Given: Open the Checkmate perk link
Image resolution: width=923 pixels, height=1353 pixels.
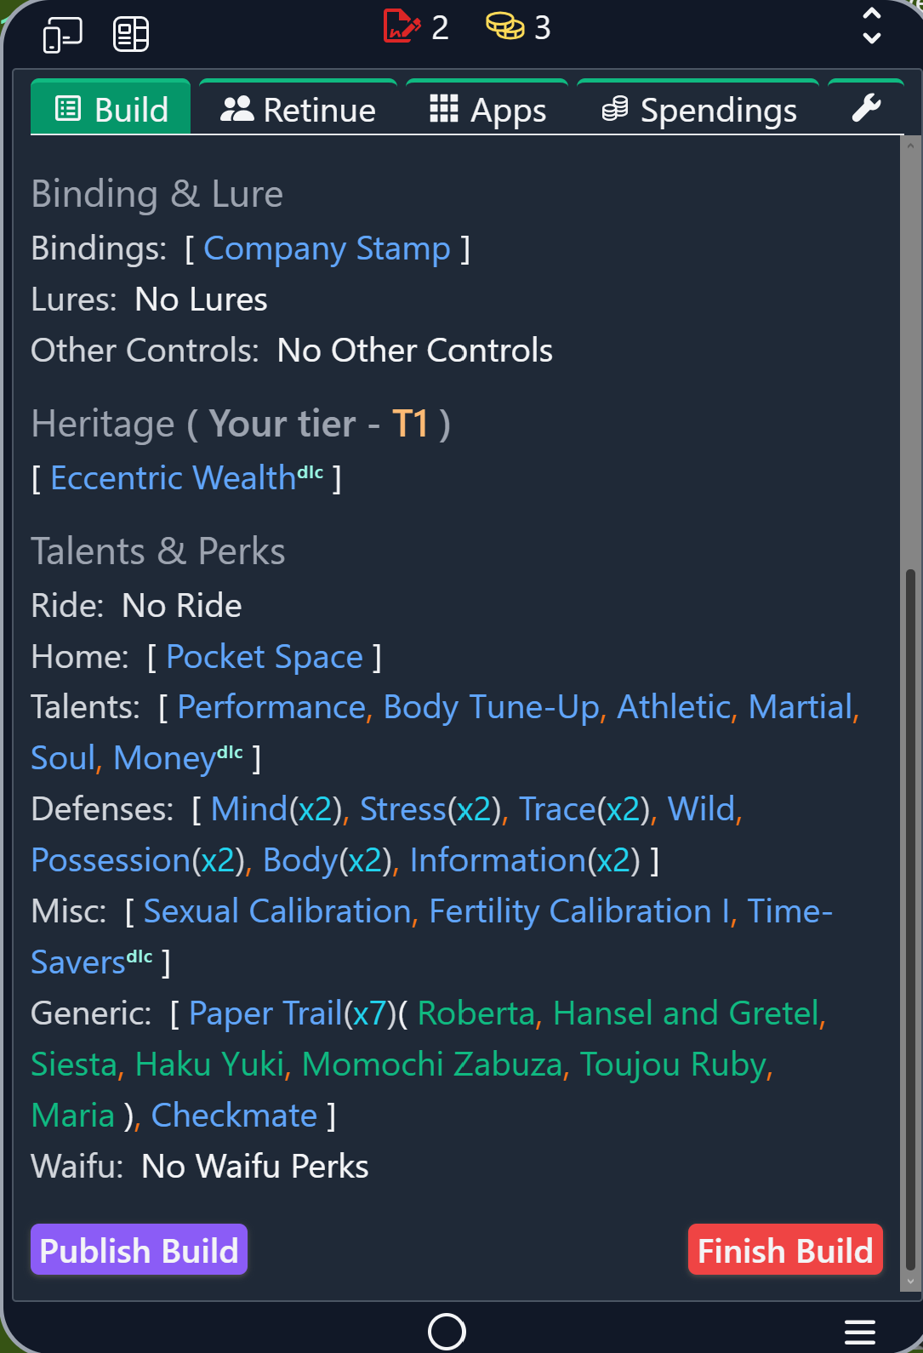Looking at the screenshot, I should pyautogui.click(x=234, y=1116).
